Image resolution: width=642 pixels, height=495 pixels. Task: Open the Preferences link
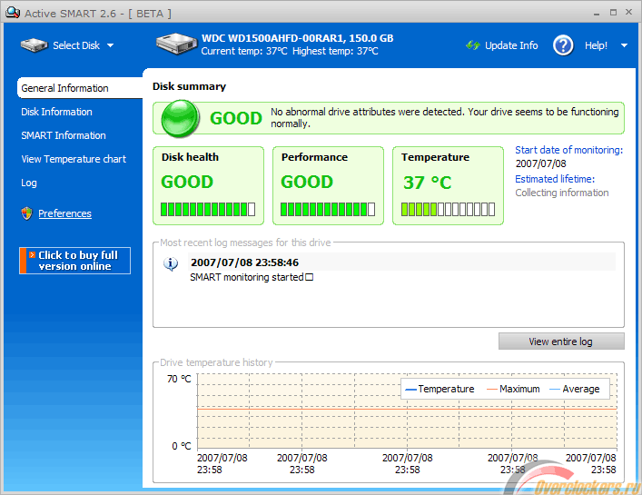(64, 213)
